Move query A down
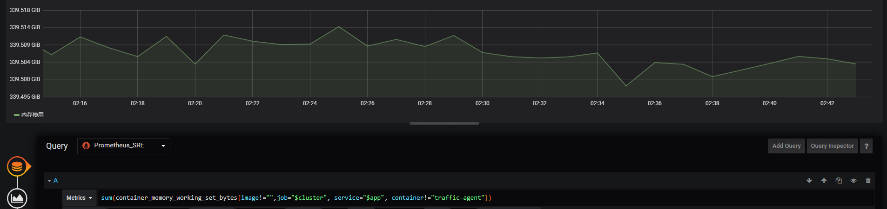 click(809, 181)
